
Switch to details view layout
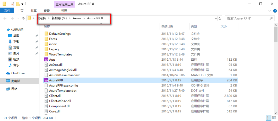[268, 118]
